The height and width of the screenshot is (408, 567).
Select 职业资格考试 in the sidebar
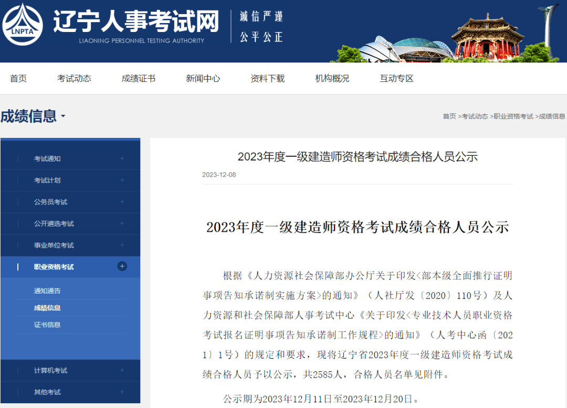(54, 267)
